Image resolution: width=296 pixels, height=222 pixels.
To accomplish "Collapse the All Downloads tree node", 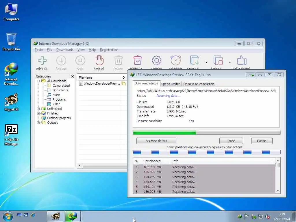I will (38, 81).
